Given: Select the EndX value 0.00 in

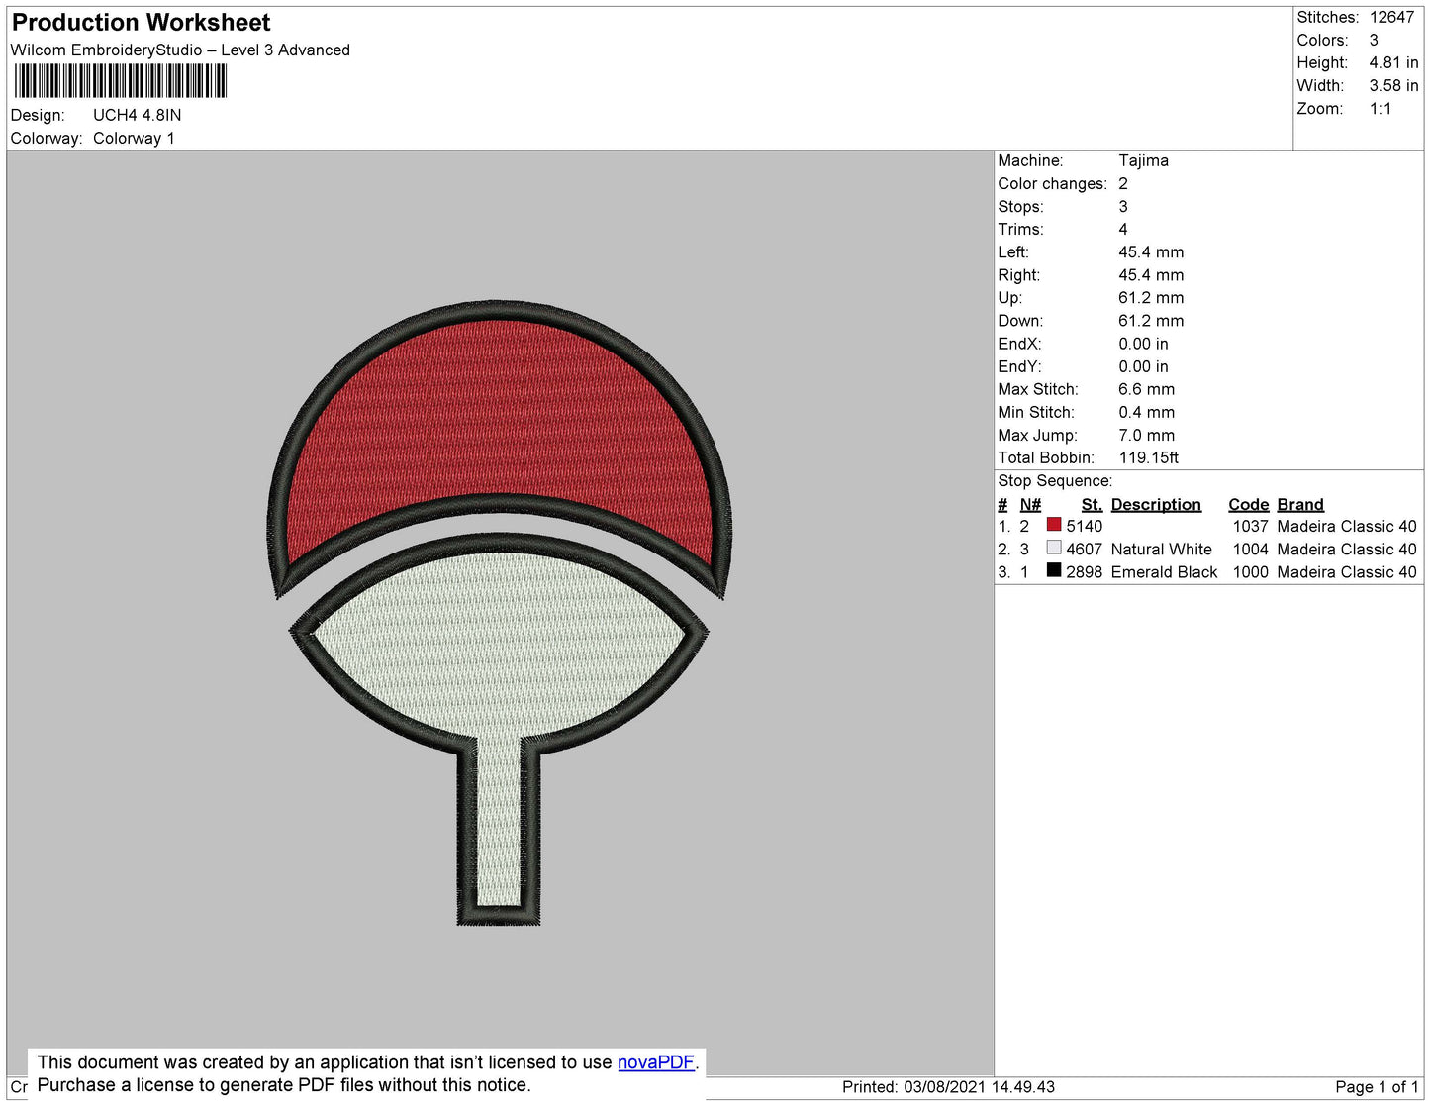Looking at the screenshot, I should tap(1143, 344).
